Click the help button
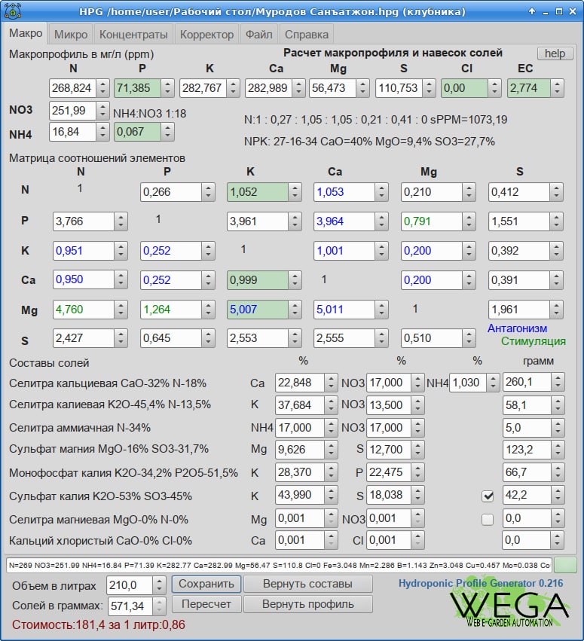Image resolution: width=584 pixels, height=641 pixels. click(x=555, y=53)
